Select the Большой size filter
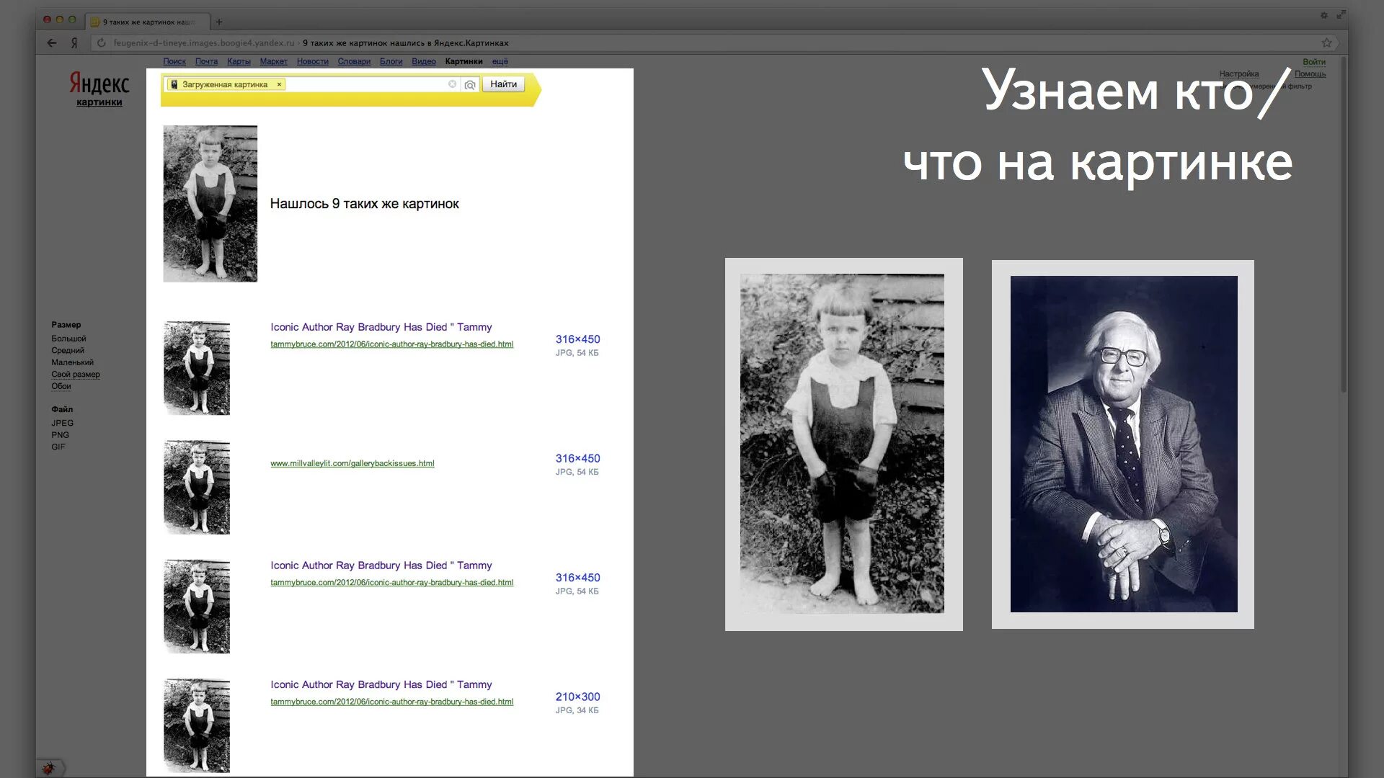Image resolution: width=1384 pixels, height=778 pixels. 68,339
